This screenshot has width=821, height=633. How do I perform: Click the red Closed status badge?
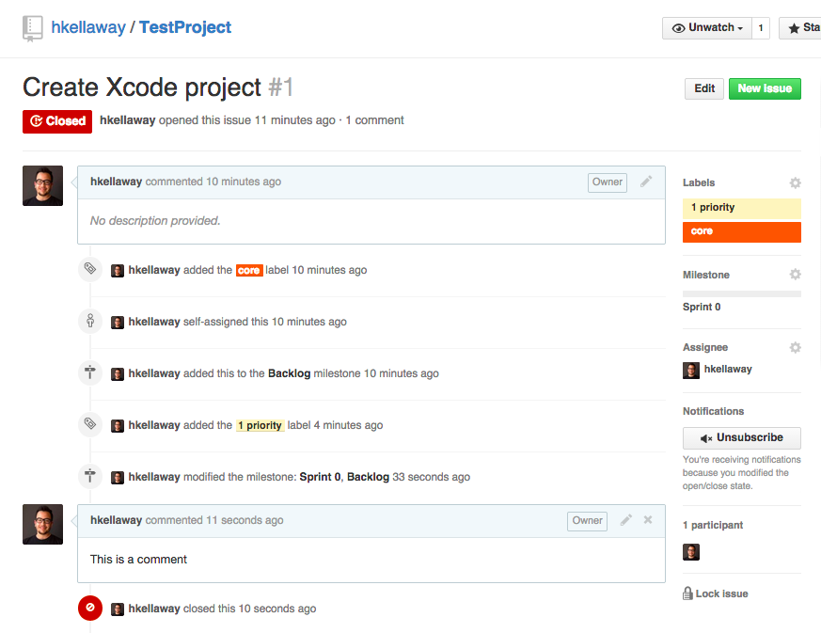[x=57, y=121]
